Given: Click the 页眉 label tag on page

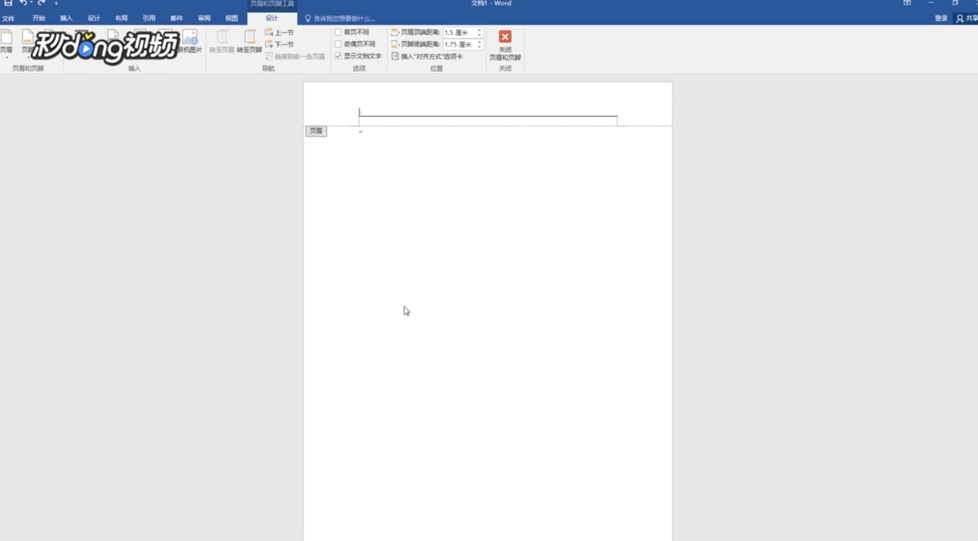Looking at the screenshot, I should 316,131.
